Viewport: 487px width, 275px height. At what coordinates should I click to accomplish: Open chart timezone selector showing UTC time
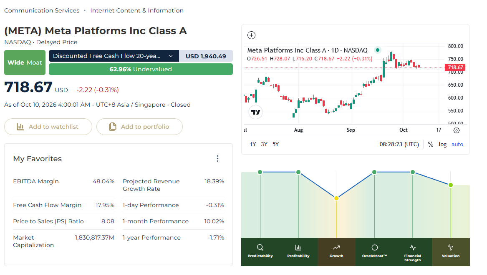tap(399, 144)
